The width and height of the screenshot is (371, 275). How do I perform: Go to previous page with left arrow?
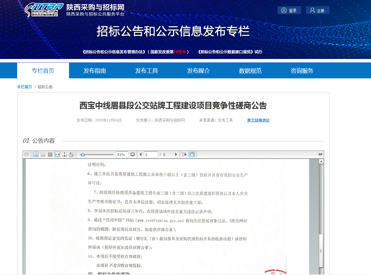tap(141, 155)
